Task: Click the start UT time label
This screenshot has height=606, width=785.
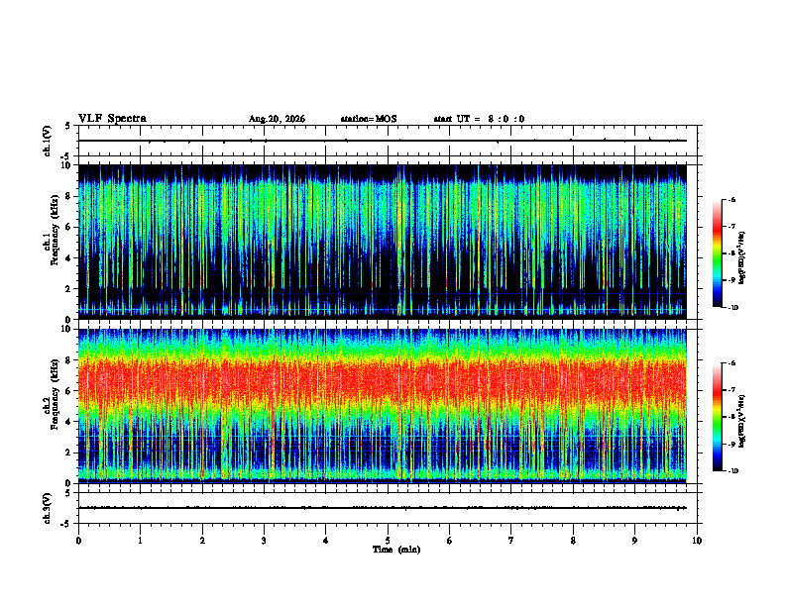Action: coord(479,119)
